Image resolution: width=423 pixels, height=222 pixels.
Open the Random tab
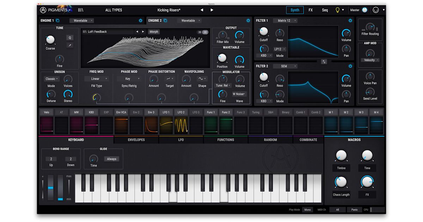coord(270,140)
